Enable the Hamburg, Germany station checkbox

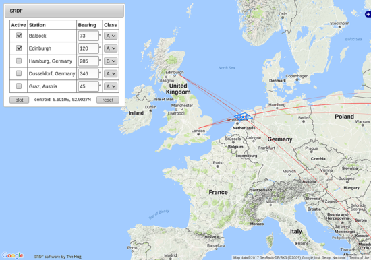tap(19, 61)
